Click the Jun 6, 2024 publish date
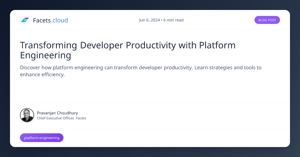Image resolution: width=300 pixels, height=157 pixels. [149, 20]
